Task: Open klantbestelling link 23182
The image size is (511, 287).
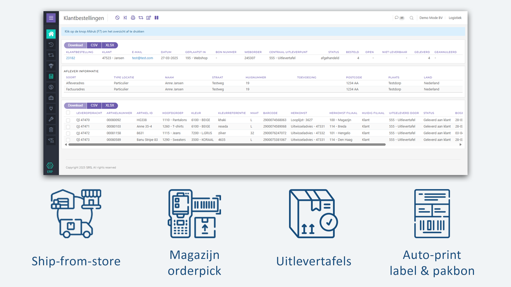Action: 71,58
